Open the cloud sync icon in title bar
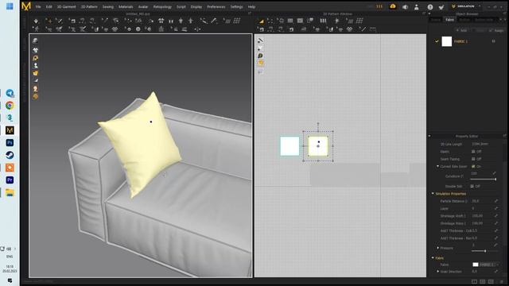 tap(393, 6)
